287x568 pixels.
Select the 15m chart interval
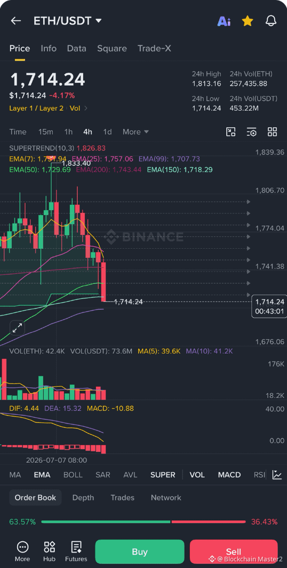45,132
